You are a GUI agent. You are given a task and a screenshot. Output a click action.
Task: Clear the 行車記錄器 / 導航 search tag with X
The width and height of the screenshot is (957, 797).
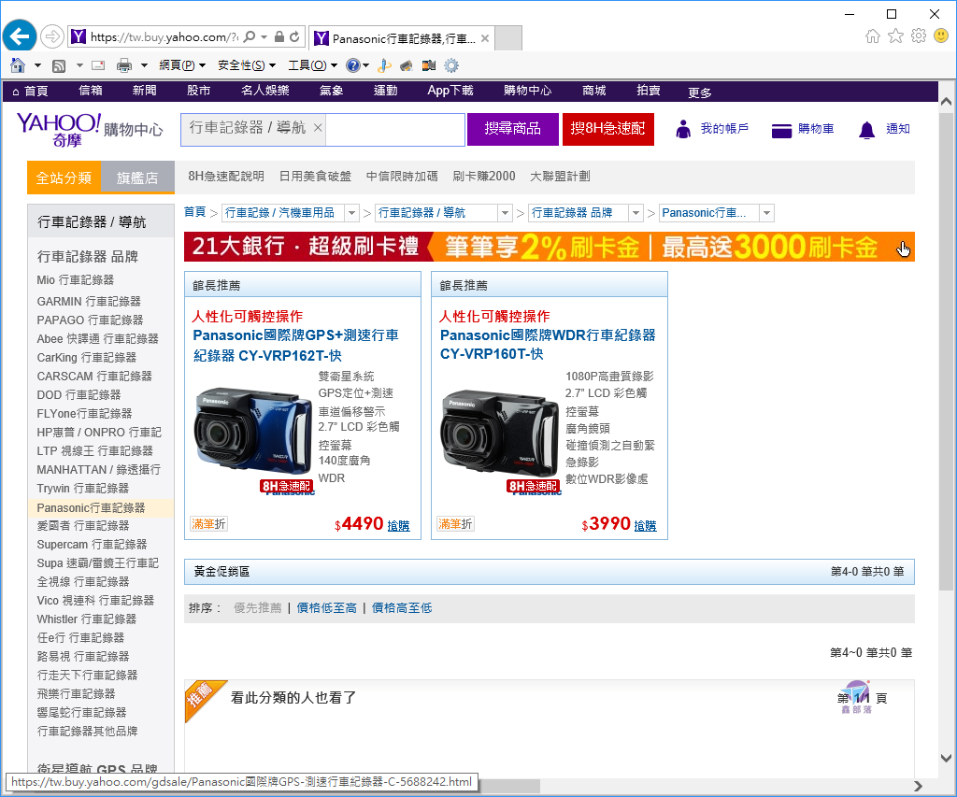[x=318, y=128]
